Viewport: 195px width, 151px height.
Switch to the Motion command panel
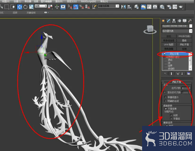pos(179,21)
